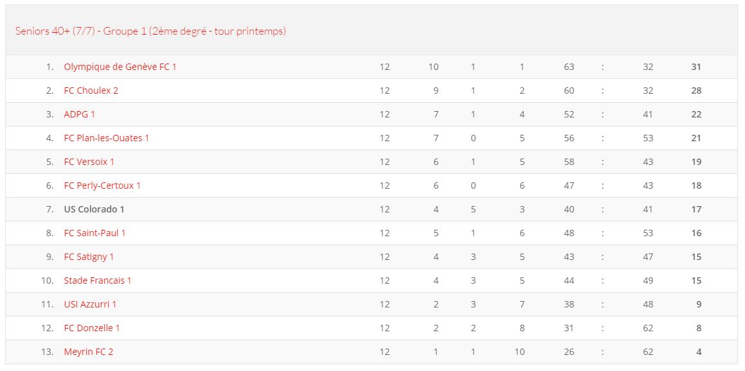Viewport: 745px width, 371px height.
Task: Click Meyrin FC 2's 10 losses cell
Action: coord(519,352)
